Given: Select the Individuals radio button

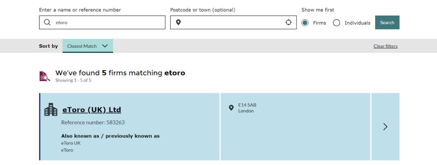Looking at the screenshot, I should [336, 23].
